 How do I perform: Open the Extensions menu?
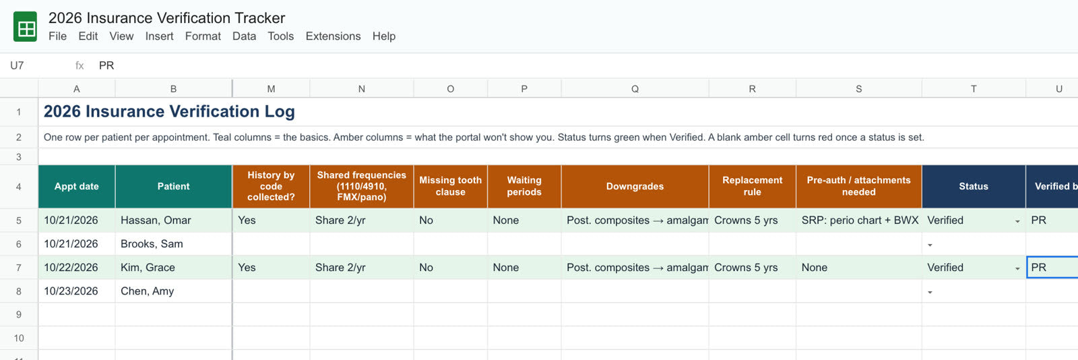pyautogui.click(x=333, y=36)
